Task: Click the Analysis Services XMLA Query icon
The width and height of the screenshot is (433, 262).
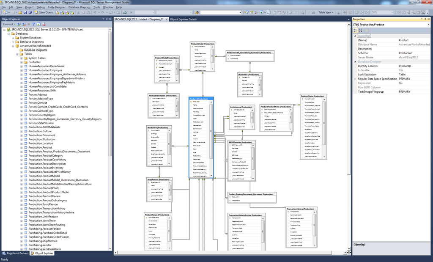Action: click(72, 12)
